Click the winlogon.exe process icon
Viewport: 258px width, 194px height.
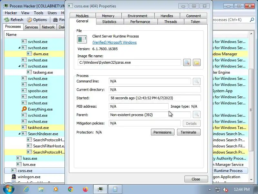coord(14,177)
